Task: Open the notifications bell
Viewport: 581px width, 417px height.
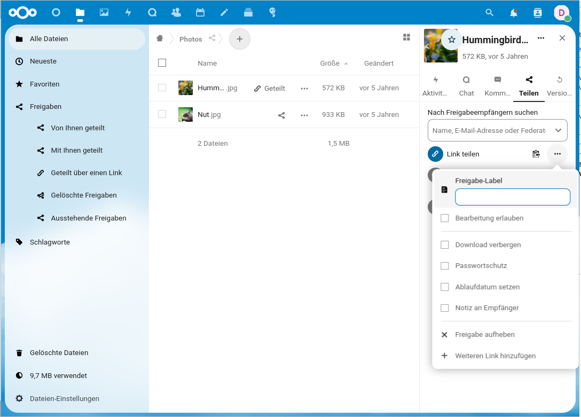Action: (x=514, y=12)
